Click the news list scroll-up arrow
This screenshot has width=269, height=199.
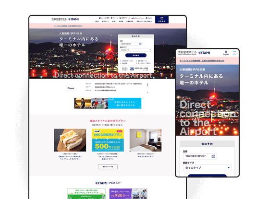(x=147, y=84)
